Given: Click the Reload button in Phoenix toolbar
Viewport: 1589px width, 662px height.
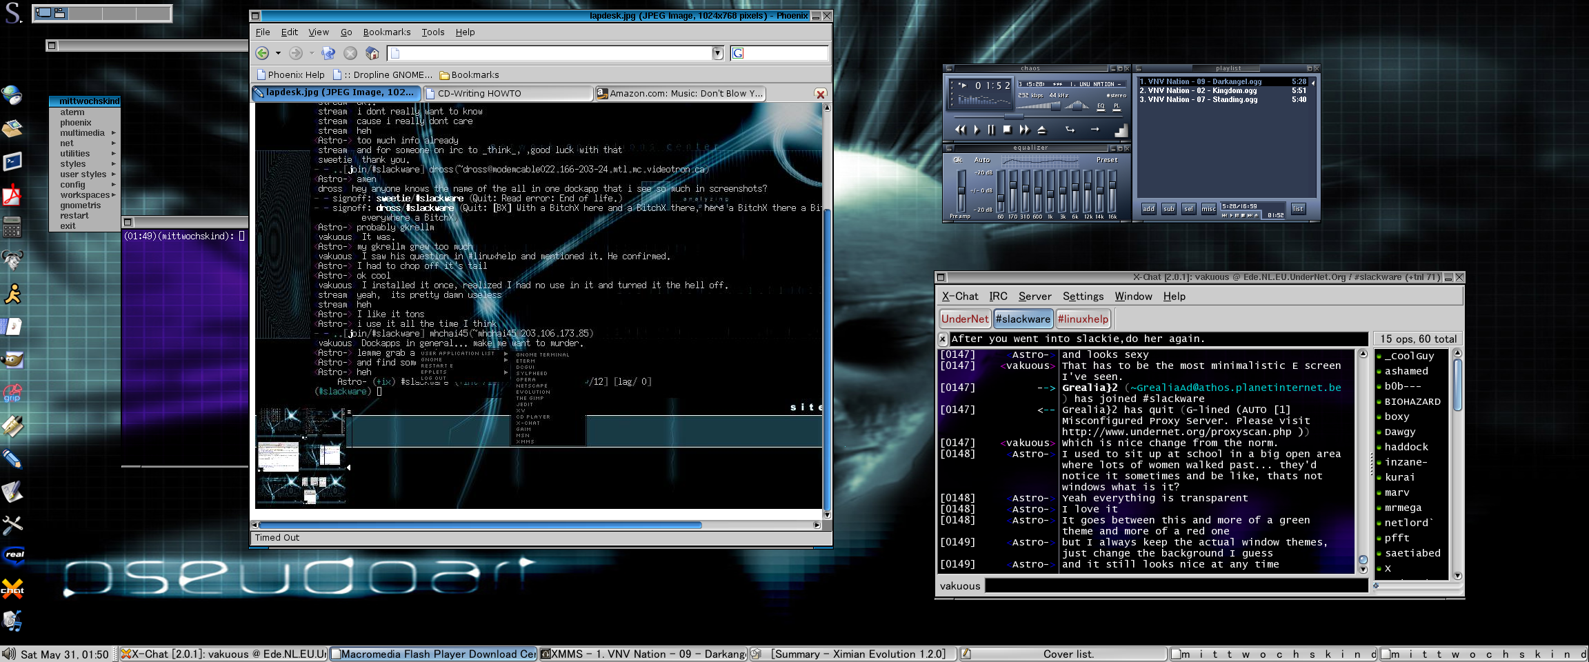Looking at the screenshot, I should click(328, 53).
